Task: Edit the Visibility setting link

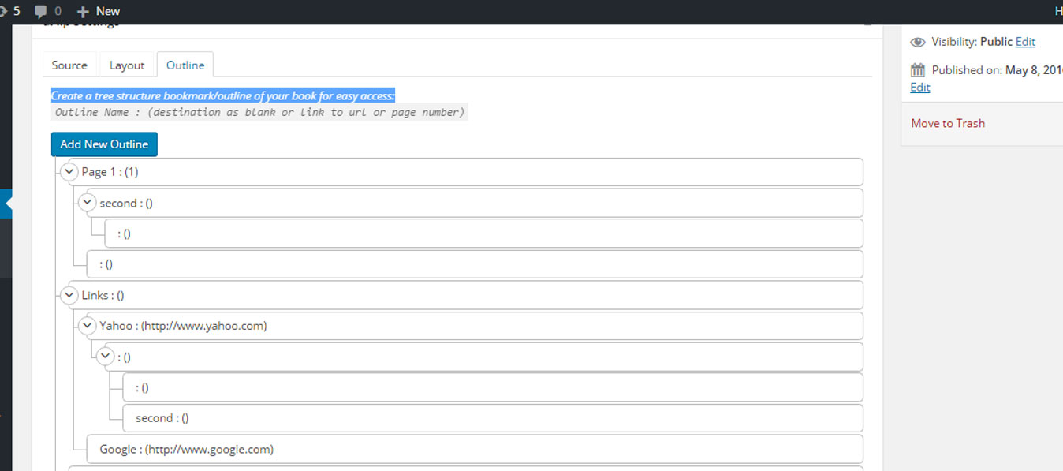Action: pos(1025,42)
